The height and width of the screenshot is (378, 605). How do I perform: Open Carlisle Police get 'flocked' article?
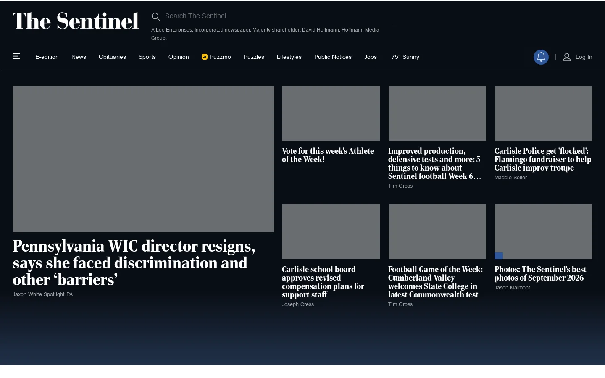[x=543, y=159]
